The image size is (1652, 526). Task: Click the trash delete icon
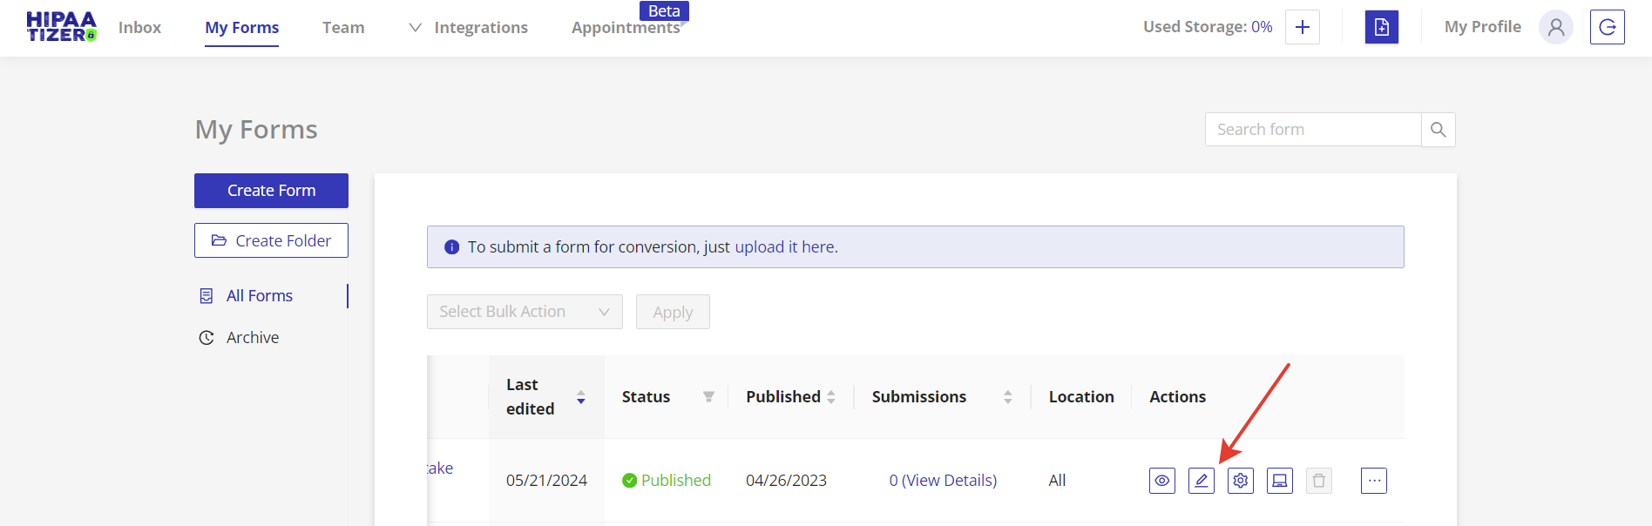coord(1318,481)
